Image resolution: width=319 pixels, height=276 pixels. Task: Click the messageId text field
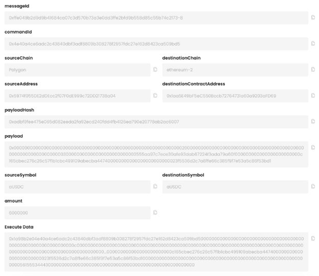tap(156, 17)
